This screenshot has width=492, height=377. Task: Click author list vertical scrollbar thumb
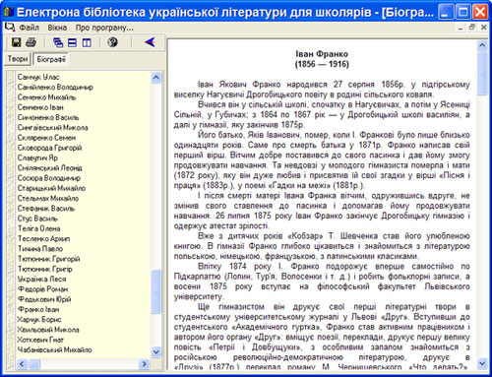tap(156, 291)
